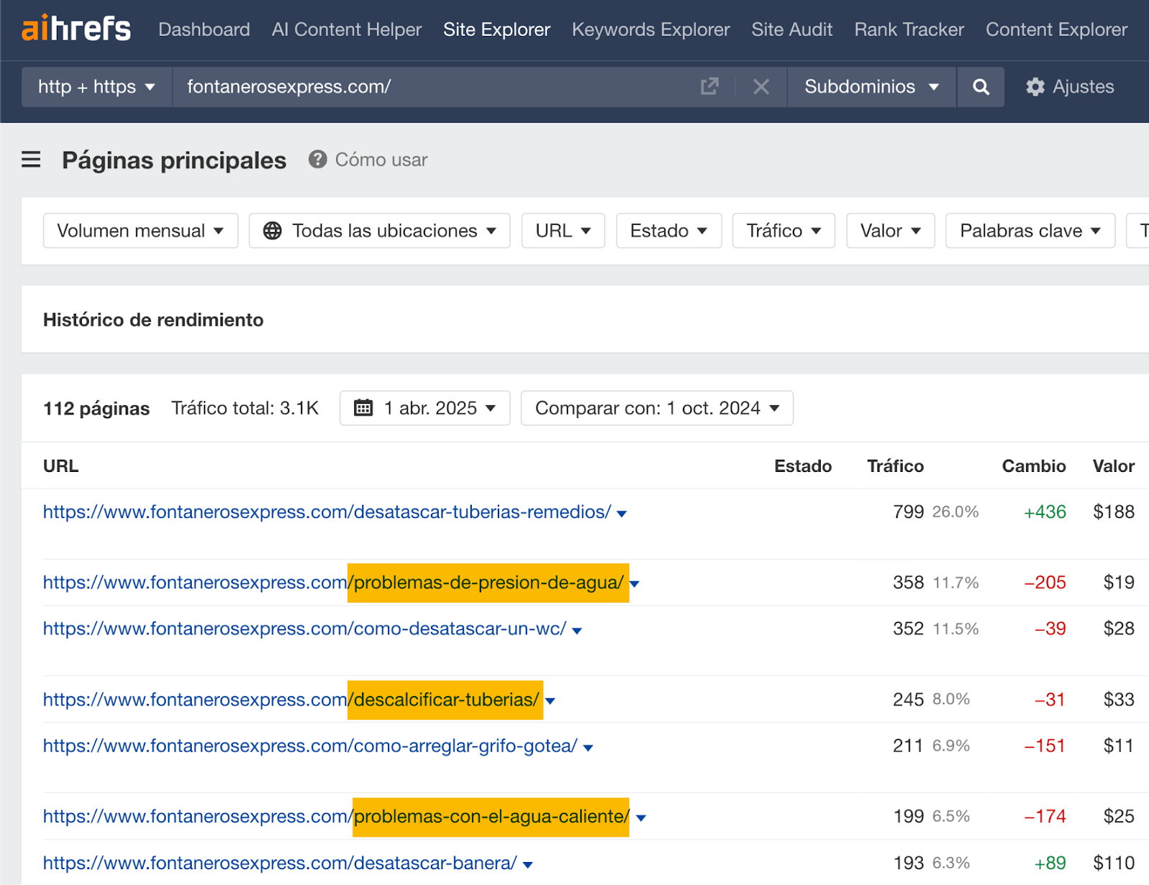Expand arrow next to desatascar-tuberias-remedios URL

pyautogui.click(x=622, y=514)
